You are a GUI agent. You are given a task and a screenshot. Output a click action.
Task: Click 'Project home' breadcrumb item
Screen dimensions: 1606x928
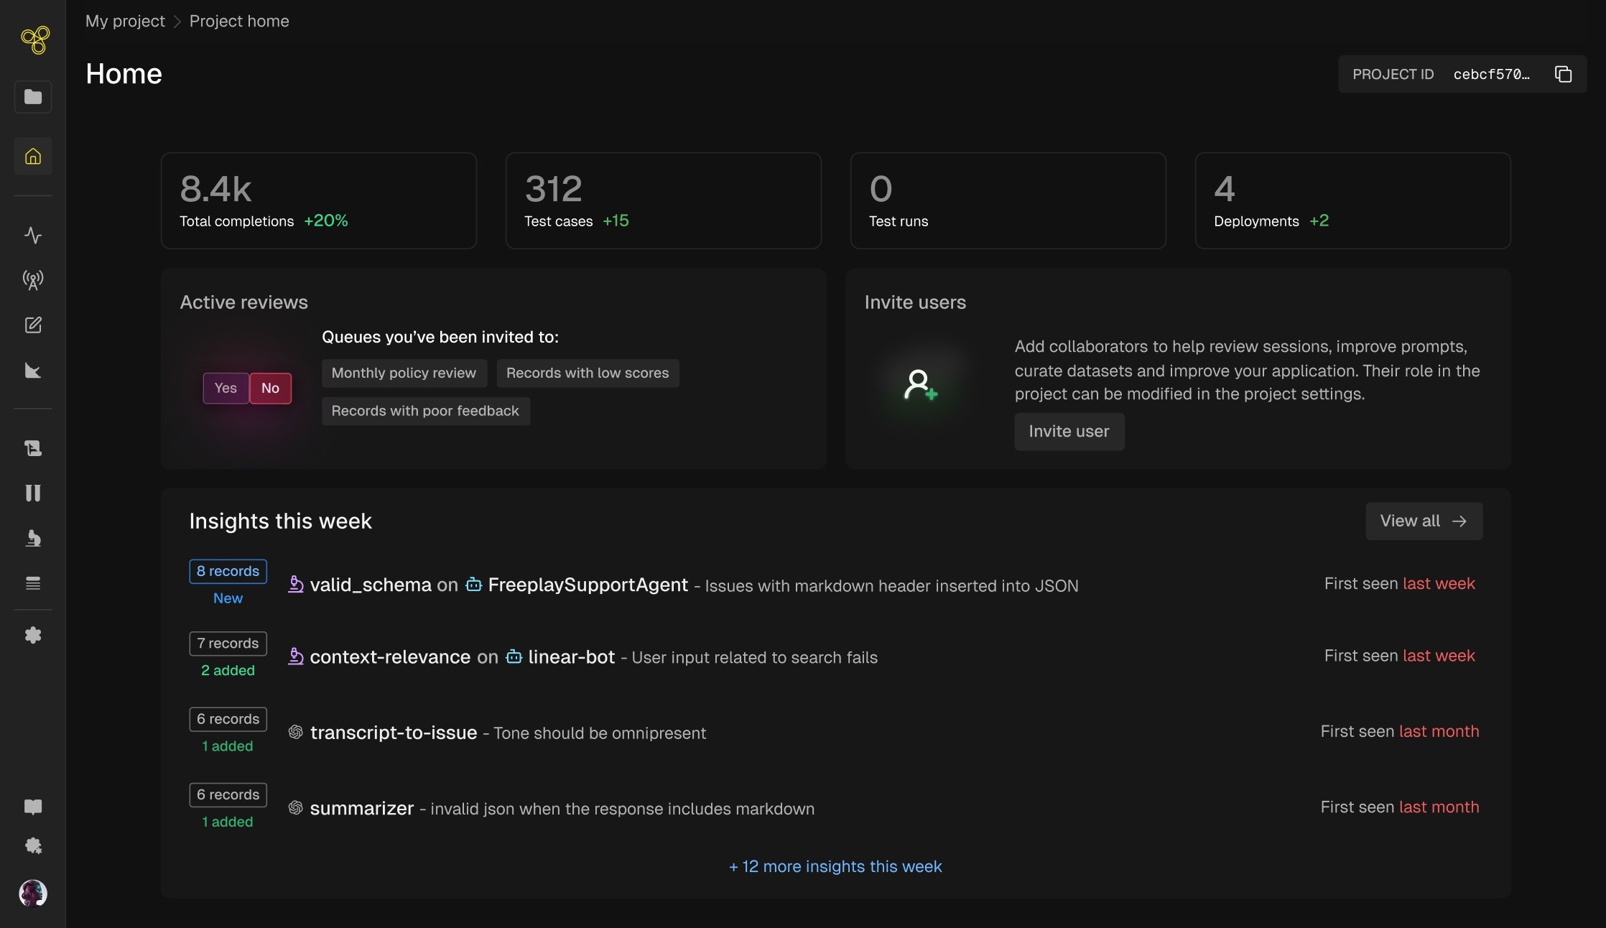[239, 21]
